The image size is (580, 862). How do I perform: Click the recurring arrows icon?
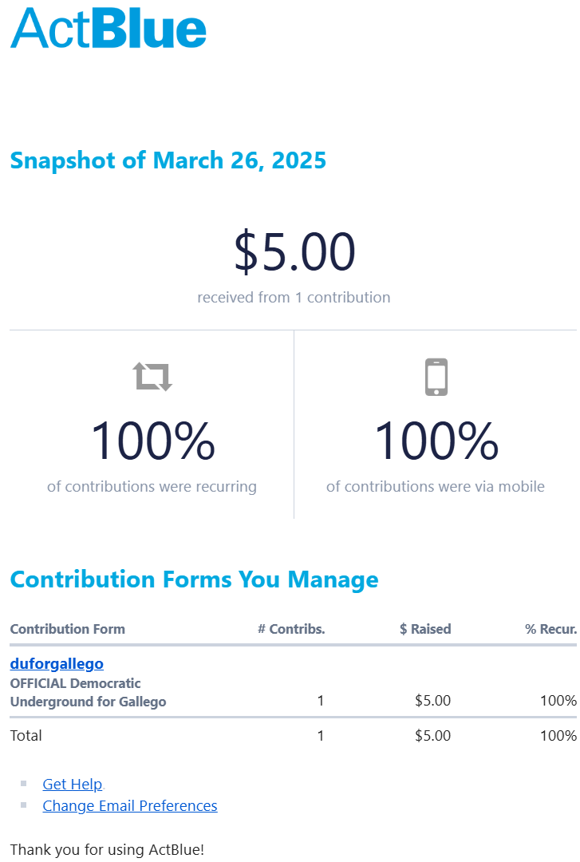click(x=152, y=376)
